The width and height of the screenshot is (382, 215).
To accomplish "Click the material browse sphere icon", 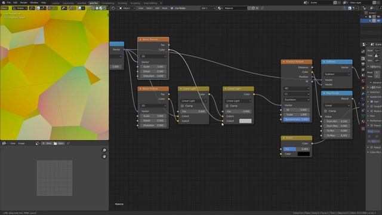I will [x=220, y=8].
